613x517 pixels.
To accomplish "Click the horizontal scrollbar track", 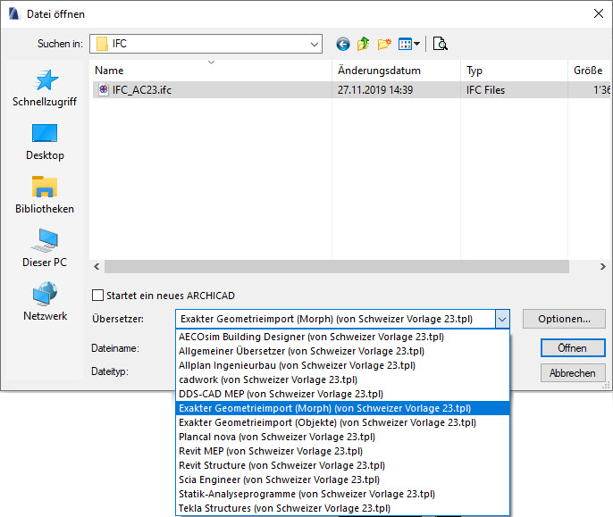I will (337, 266).
